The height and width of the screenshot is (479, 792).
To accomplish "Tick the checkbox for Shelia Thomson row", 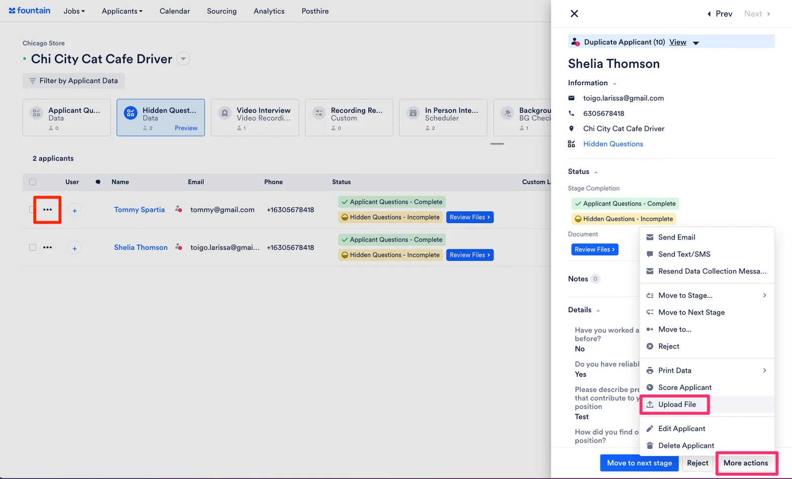I will [x=33, y=247].
